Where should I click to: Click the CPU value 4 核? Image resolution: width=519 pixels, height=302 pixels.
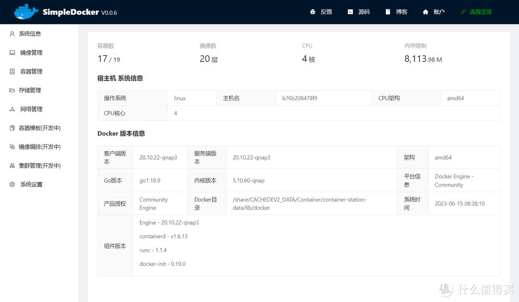pyautogui.click(x=309, y=59)
